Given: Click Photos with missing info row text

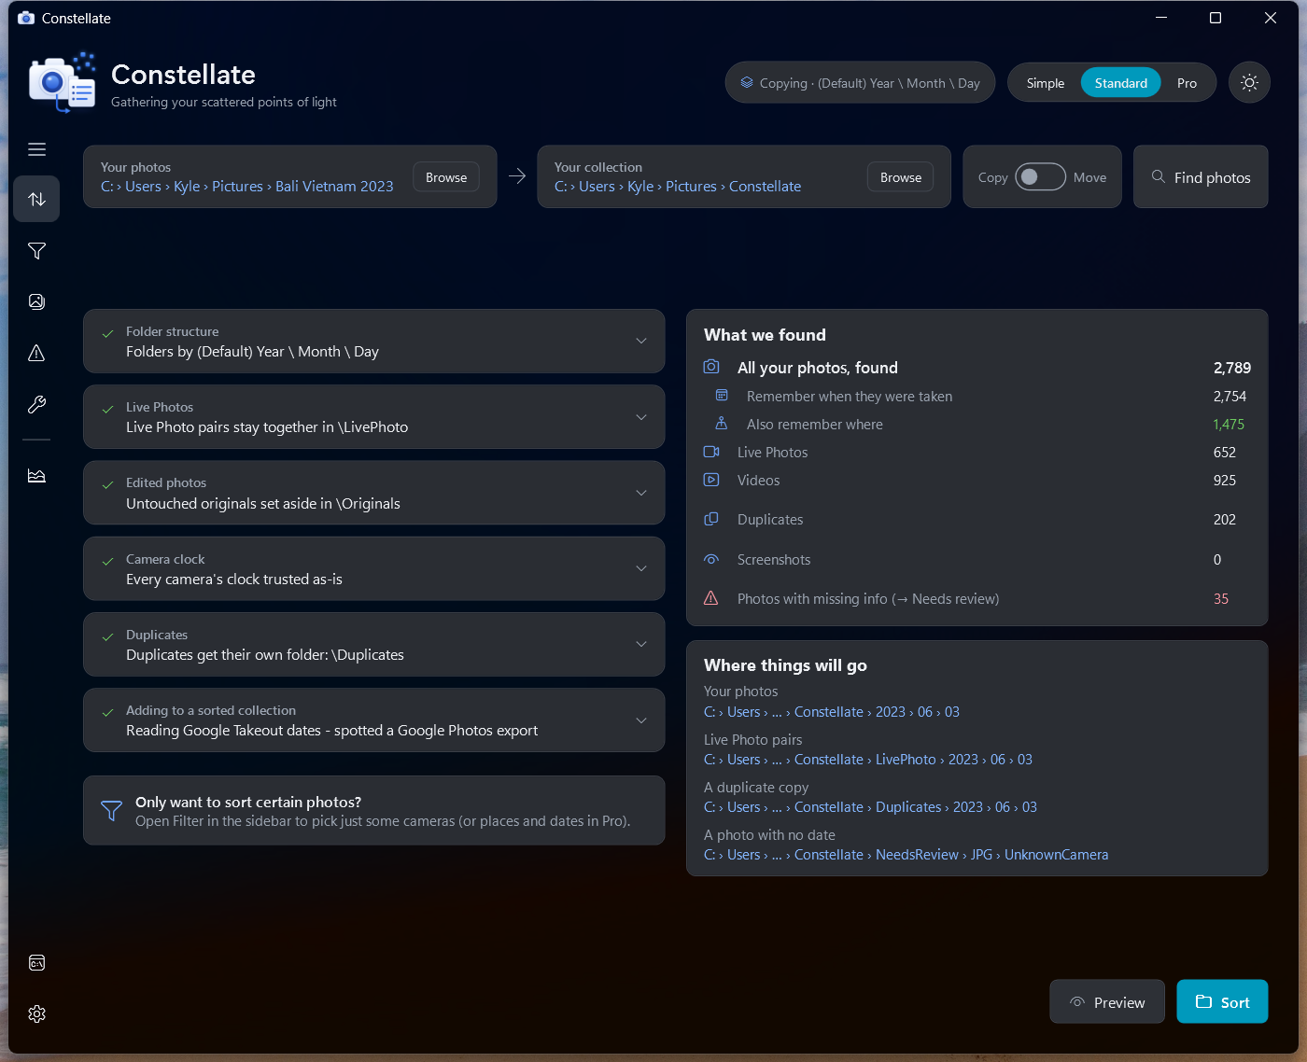Looking at the screenshot, I should tap(868, 598).
